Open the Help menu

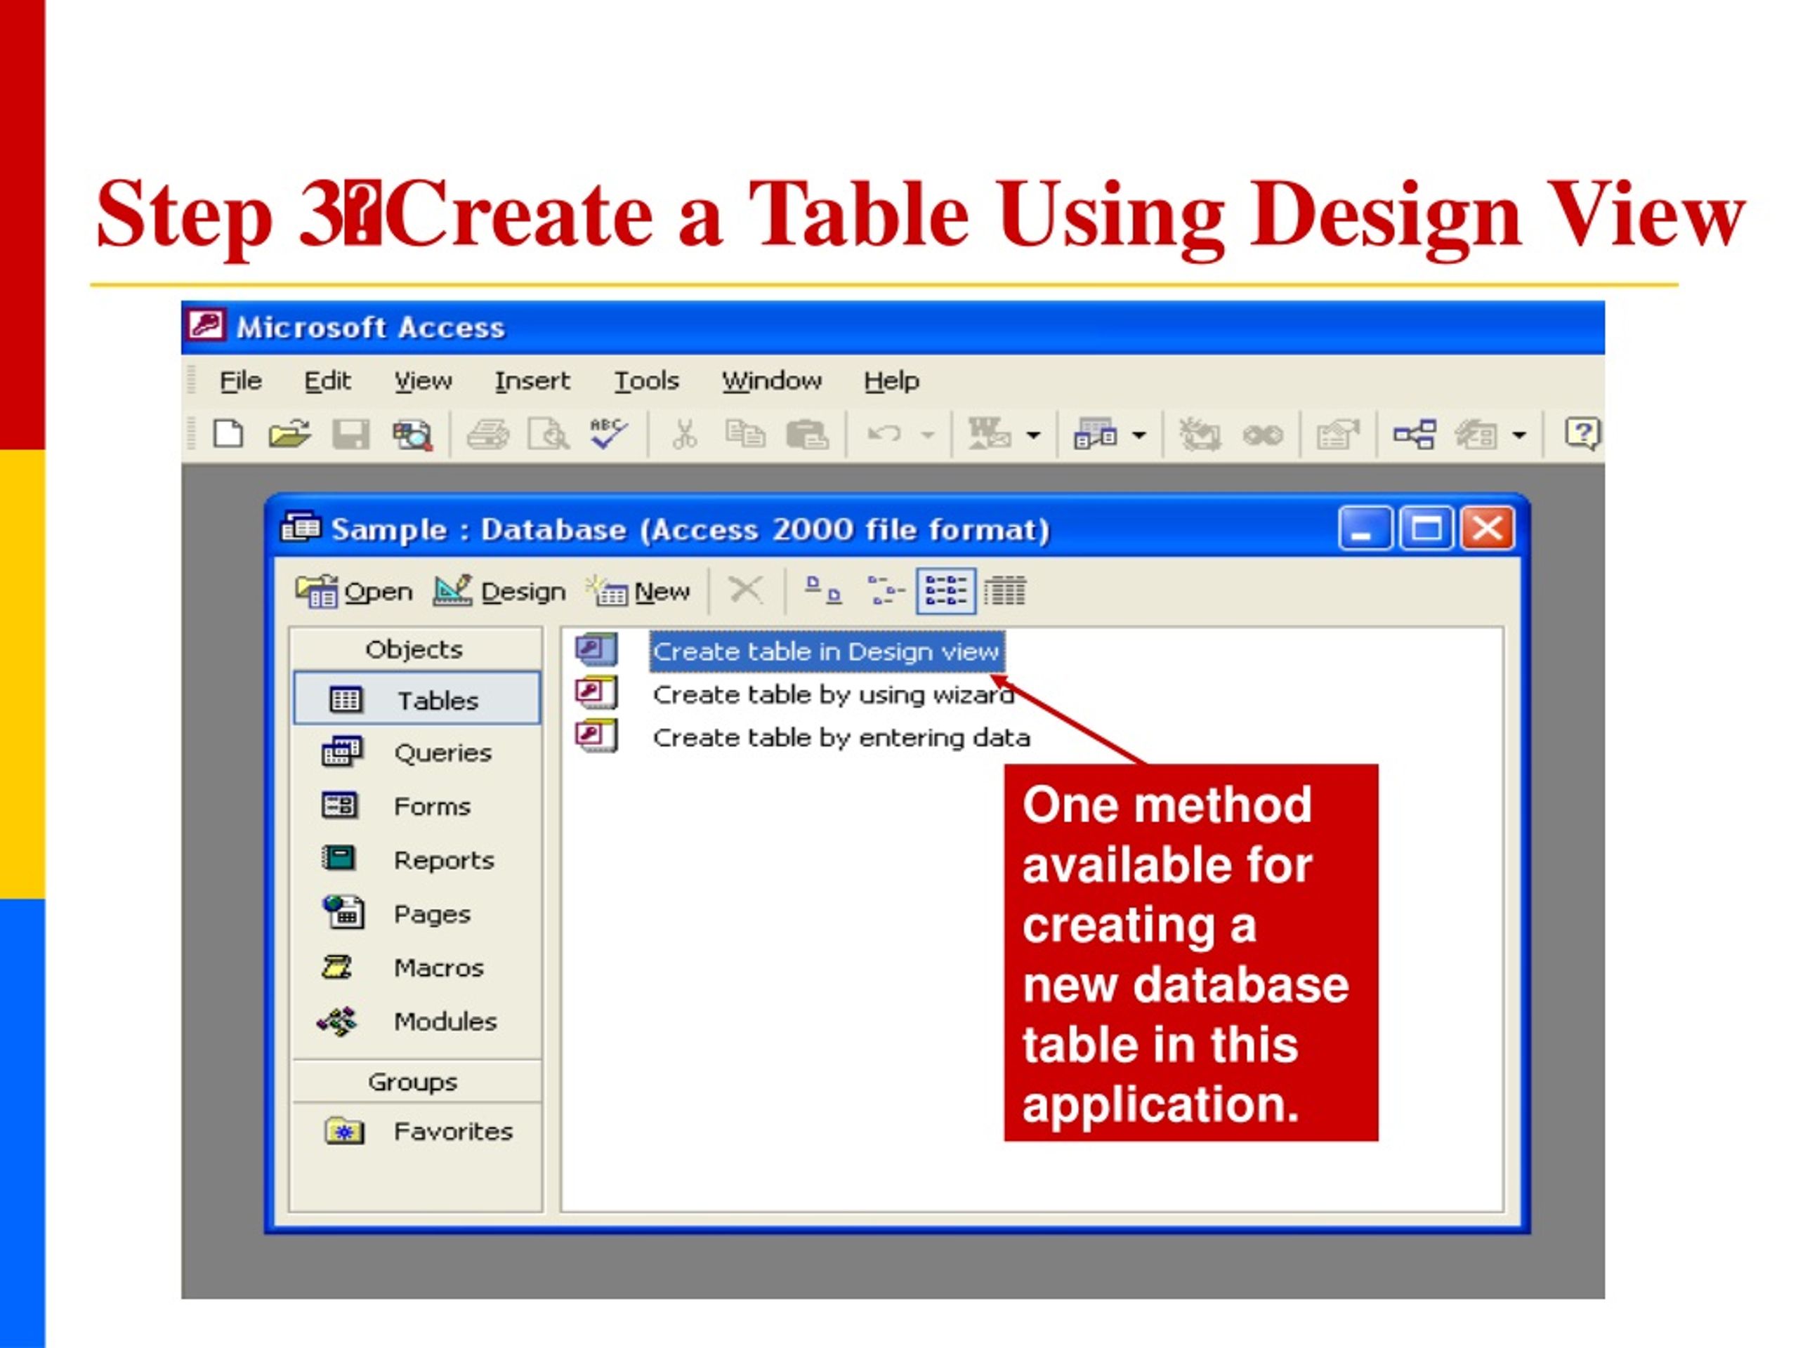click(892, 381)
